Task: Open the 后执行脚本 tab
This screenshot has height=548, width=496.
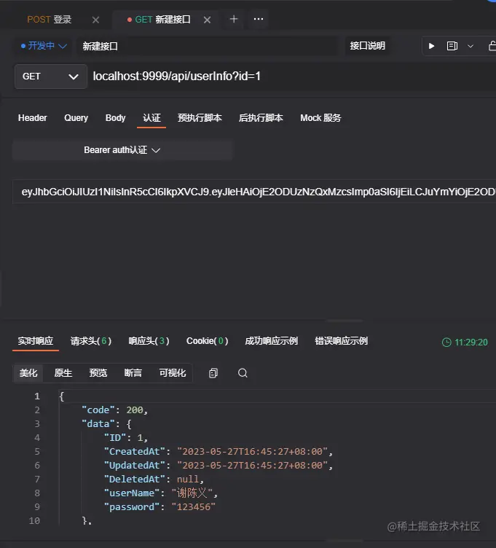Action: click(x=261, y=118)
